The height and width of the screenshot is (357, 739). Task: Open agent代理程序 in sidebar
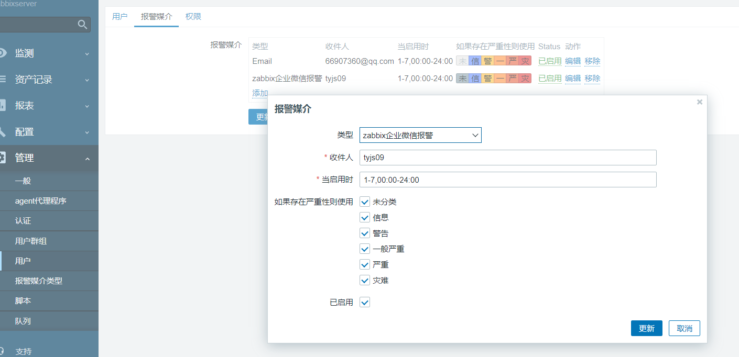pyautogui.click(x=49, y=201)
